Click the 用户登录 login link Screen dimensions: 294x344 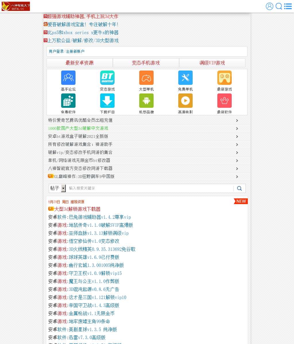click(x=56, y=51)
